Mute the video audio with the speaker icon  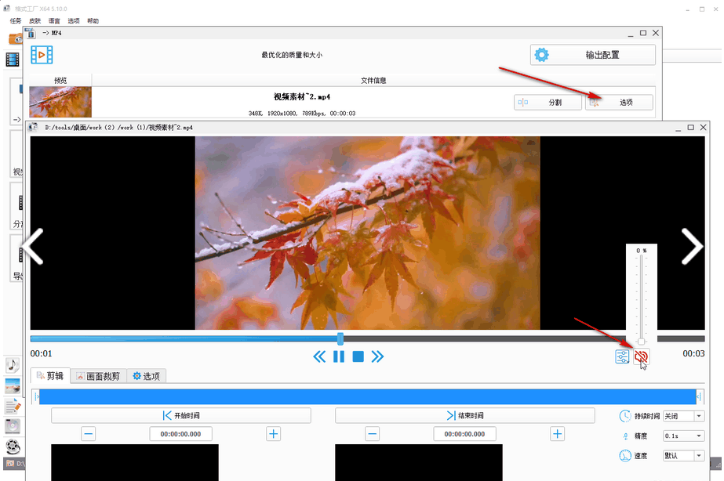coord(641,356)
